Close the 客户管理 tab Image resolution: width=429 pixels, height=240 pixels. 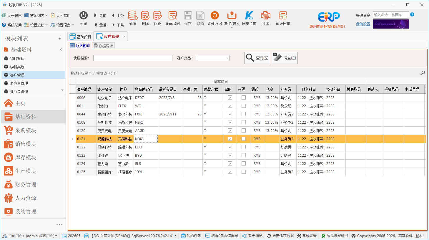click(x=124, y=37)
